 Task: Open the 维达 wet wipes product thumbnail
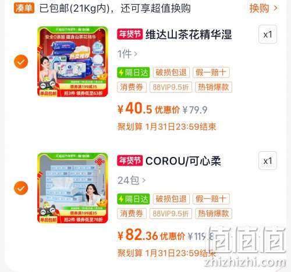(x=73, y=62)
